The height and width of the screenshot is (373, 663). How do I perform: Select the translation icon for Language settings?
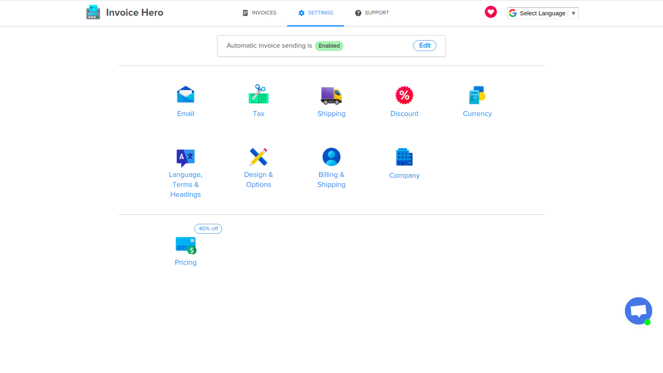click(185, 157)
